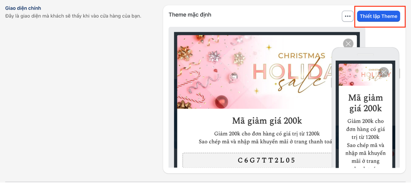Click the mobile heading Mã giảm giá 200k
This screenshot has height=183, width=411.
click(x=365, y=103)
